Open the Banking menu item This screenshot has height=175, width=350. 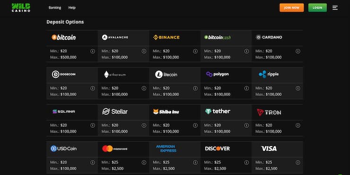tap(55, 8)
